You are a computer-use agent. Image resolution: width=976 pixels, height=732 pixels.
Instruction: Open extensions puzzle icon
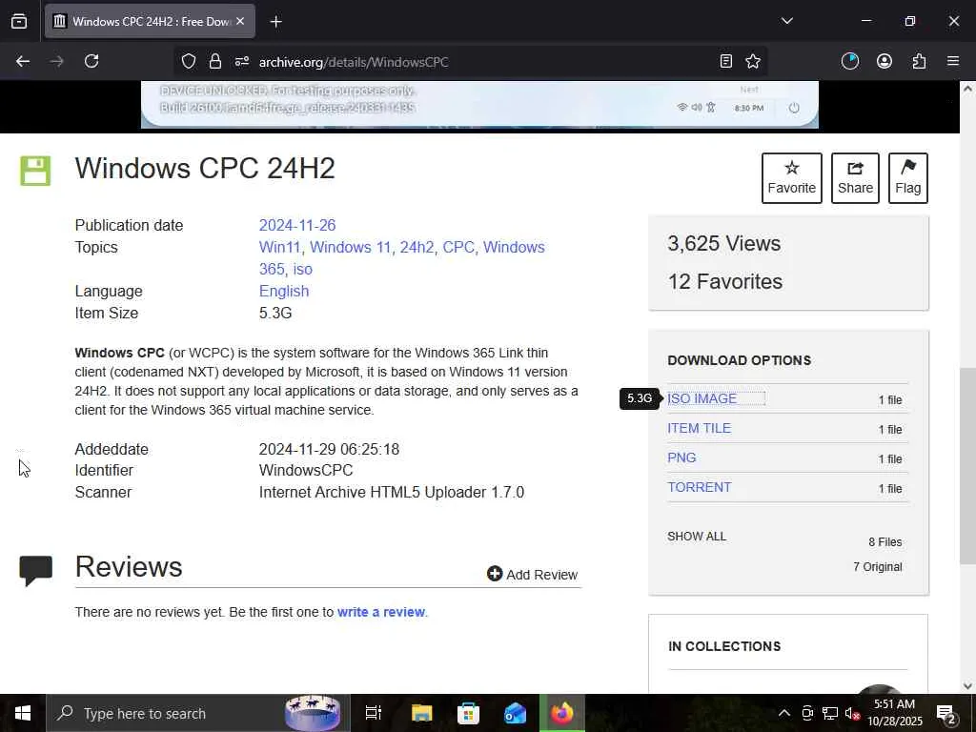pyautogui.click(x=919, y=61)
